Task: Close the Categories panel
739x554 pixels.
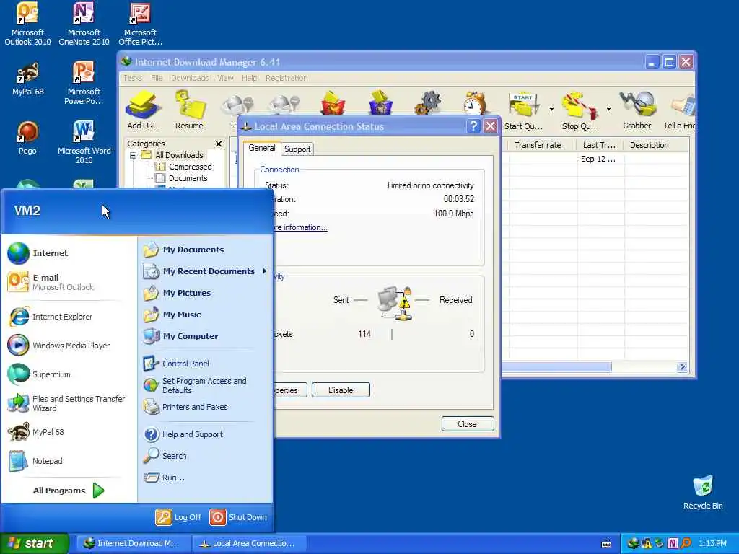Action: click(x=218, y=144)
